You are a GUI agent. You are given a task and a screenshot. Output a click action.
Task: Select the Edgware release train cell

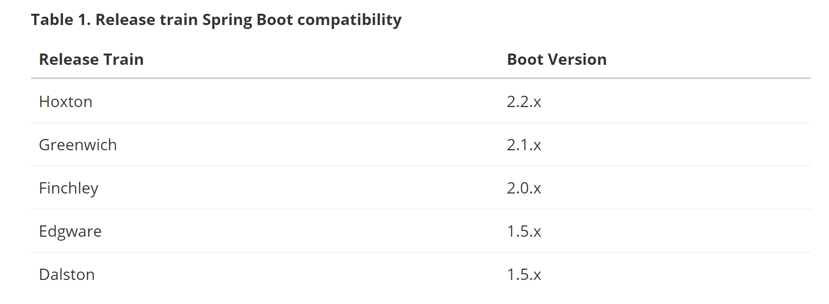70,231
